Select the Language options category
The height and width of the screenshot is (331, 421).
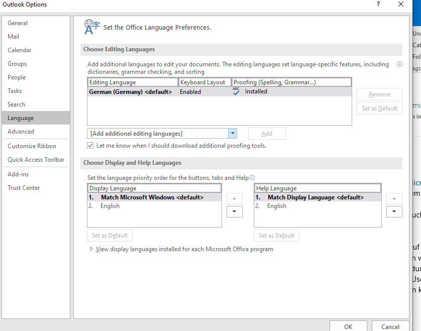[x=36, y=118]
